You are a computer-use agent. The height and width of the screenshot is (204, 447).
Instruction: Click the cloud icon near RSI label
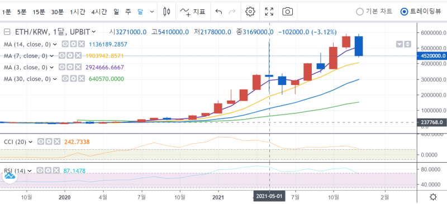(x=10, y=176)
